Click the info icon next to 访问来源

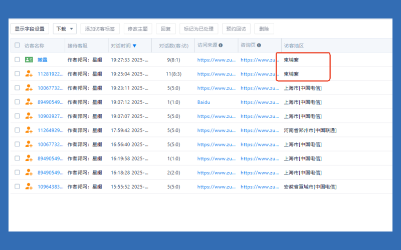click(x=221, y=45)
